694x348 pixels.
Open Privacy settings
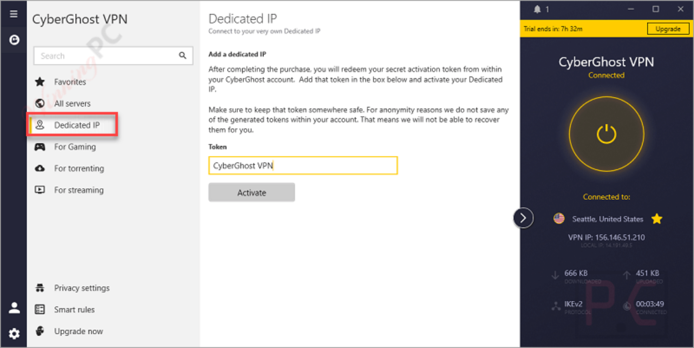[82, 288]
